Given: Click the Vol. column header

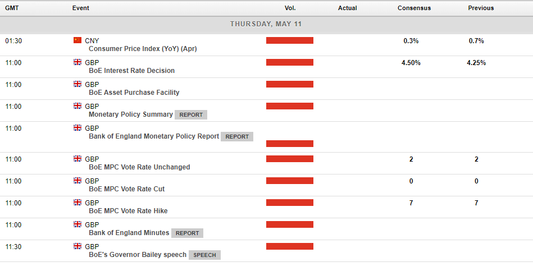Looking at the screenshot, I should (290, 8).
